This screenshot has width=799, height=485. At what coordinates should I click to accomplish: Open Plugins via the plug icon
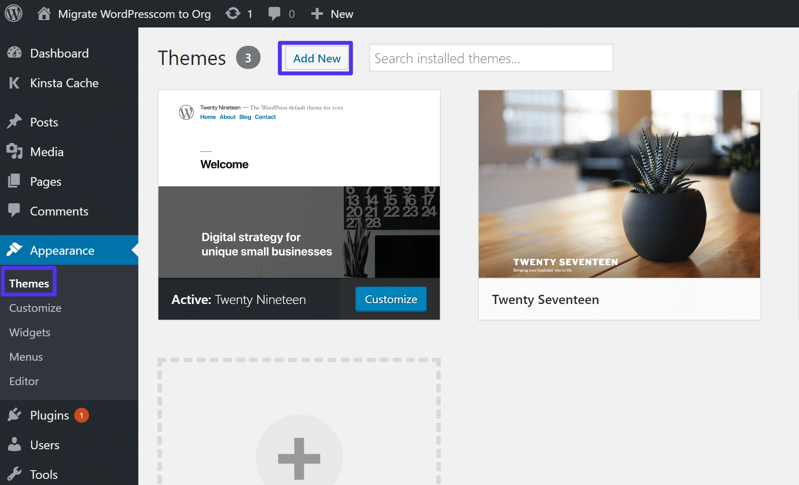(14, 415)
